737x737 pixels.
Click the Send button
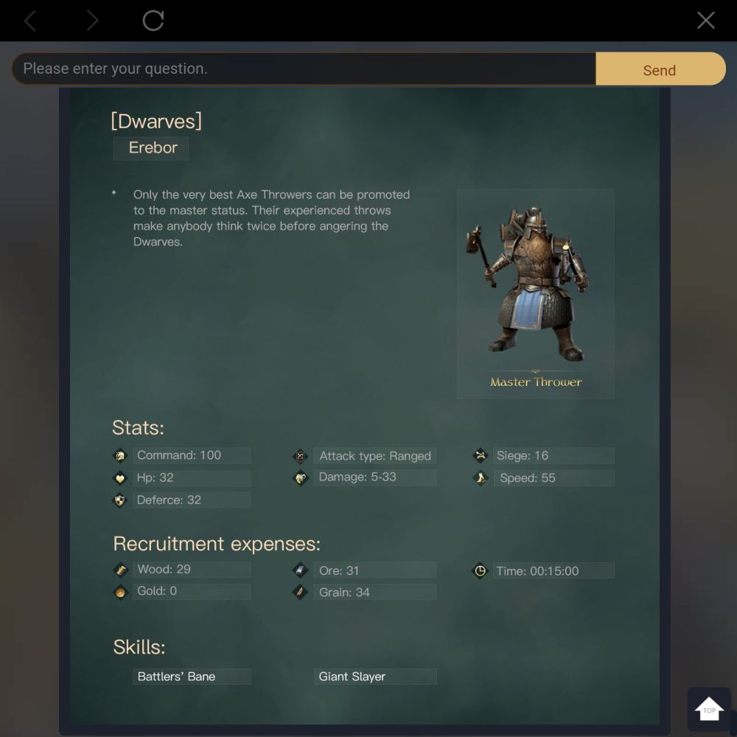(x=660, y=69)
